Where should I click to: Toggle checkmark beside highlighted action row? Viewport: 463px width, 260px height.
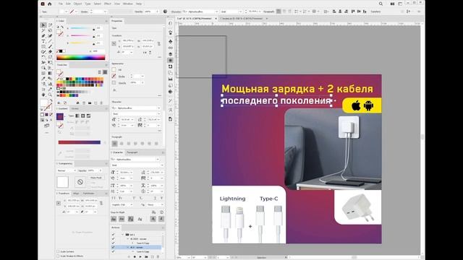(113, 247)
